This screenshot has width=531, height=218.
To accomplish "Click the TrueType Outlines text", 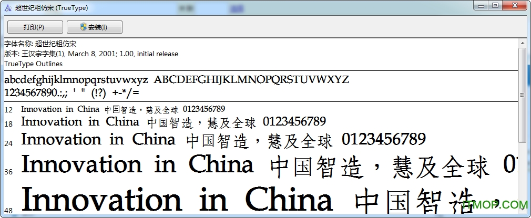I will 33,64.
